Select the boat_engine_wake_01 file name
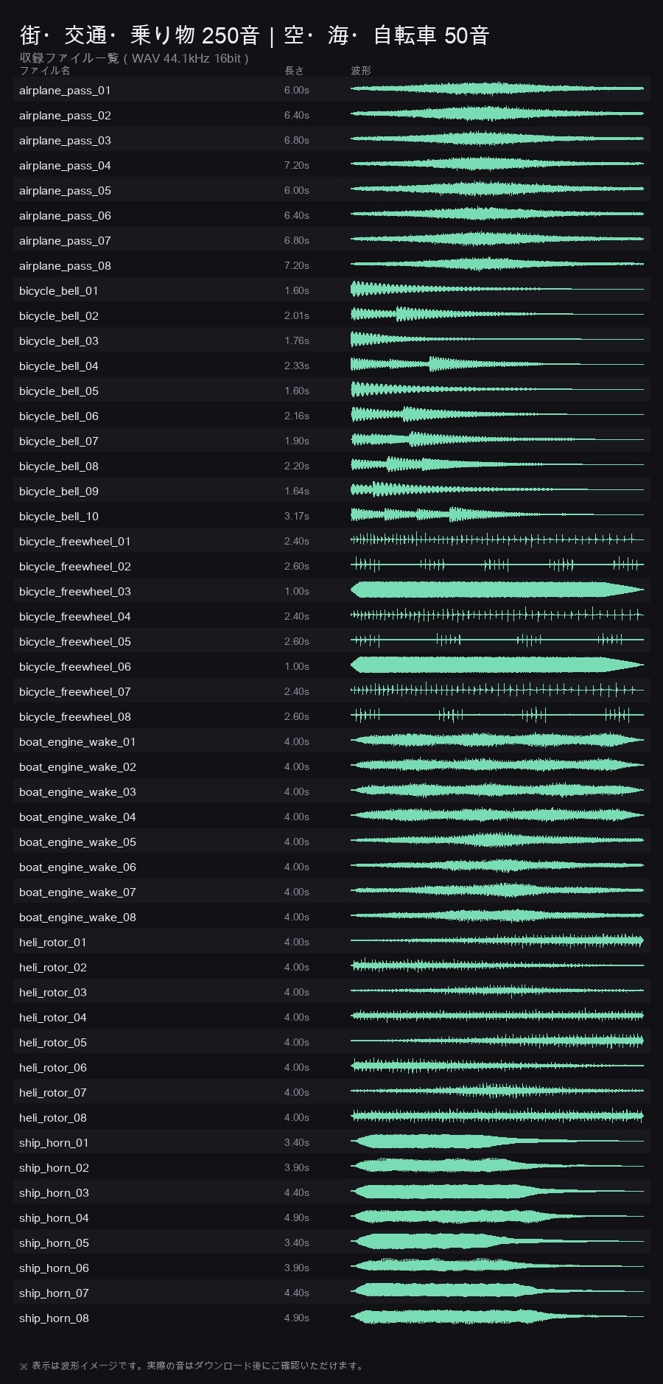This screenshot has height=1384, width=663. (77, 742)
